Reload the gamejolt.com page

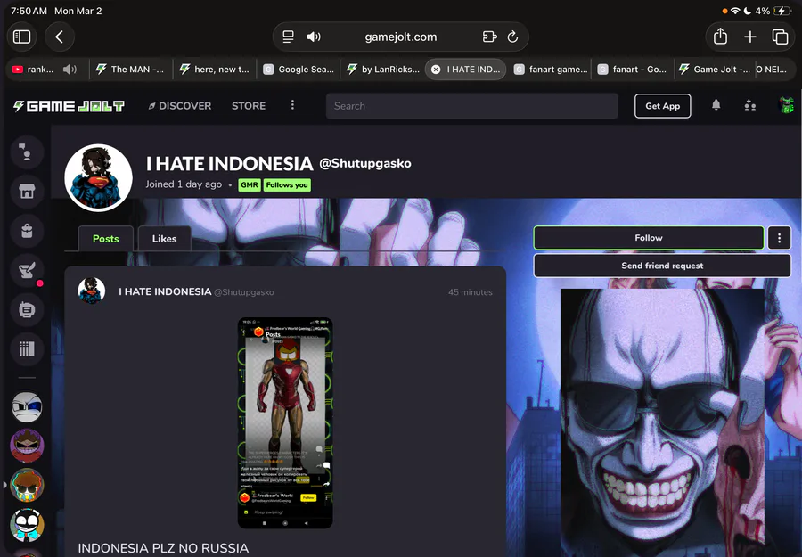coord(512,37)
